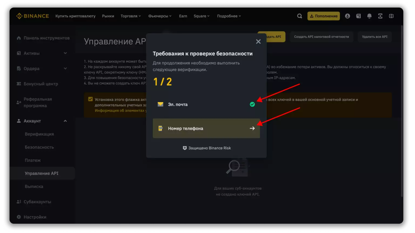Click the Активы wallet sidebar icon
Screen dimensions: 415x233
[19, 53]
